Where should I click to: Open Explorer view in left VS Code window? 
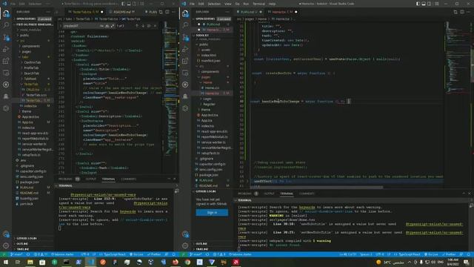(6, 13)
